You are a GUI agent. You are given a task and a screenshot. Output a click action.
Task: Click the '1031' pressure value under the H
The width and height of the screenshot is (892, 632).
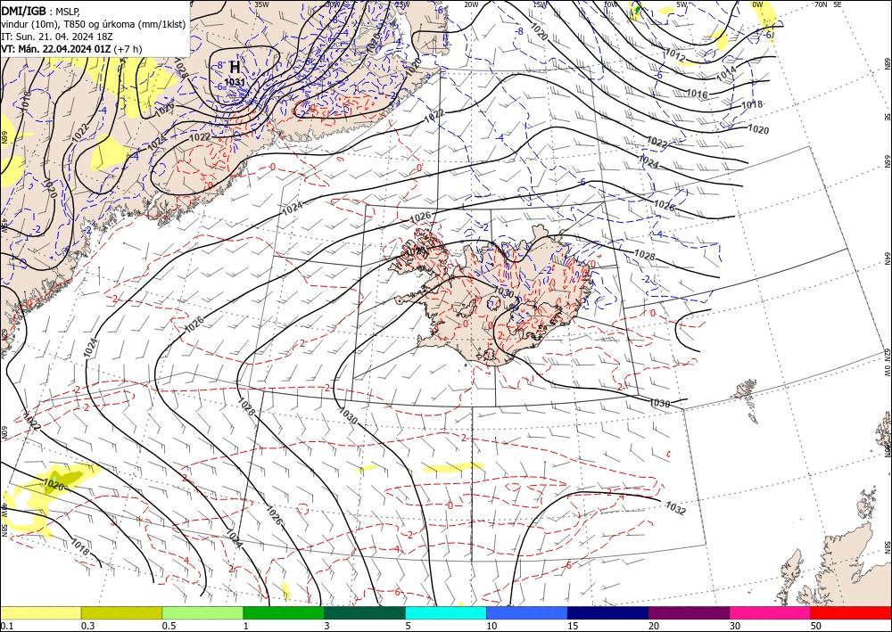coord(235,82)
